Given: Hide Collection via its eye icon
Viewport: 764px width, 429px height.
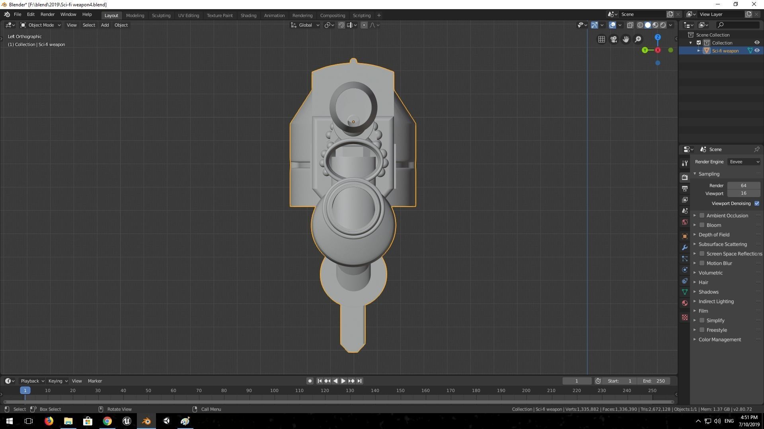Looking at the screenshot, I should [x=757, y=43].
